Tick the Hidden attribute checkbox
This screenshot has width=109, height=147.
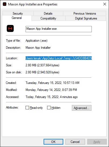(x=49, y=108)
